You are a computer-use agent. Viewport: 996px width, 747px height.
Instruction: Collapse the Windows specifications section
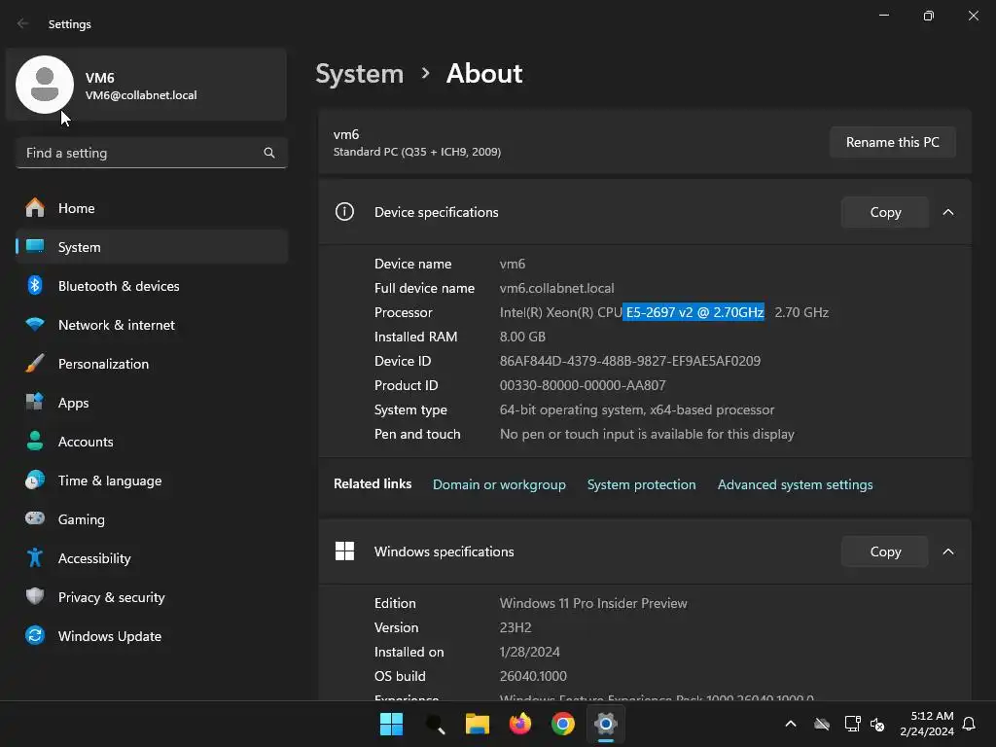point(947,551)
